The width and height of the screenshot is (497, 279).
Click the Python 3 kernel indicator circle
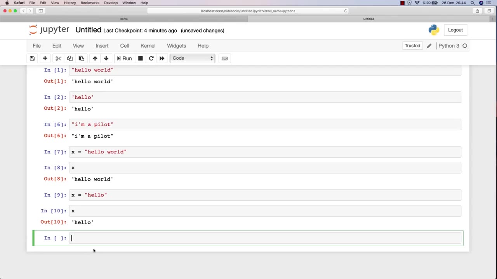465,46
